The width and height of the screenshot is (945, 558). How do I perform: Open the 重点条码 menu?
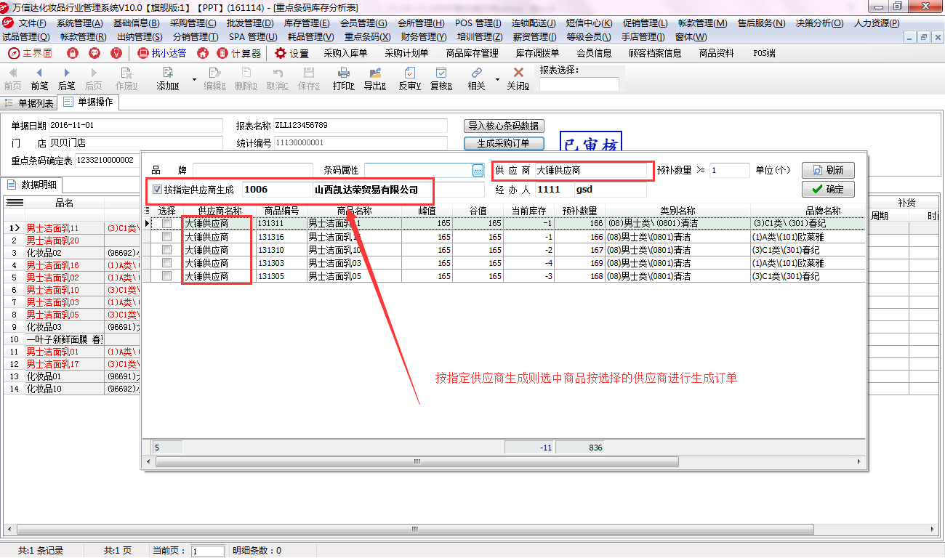(367, 36)
